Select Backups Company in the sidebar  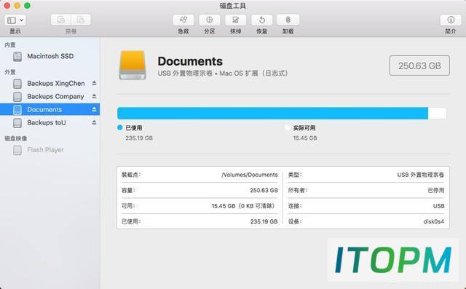point(50,96)
